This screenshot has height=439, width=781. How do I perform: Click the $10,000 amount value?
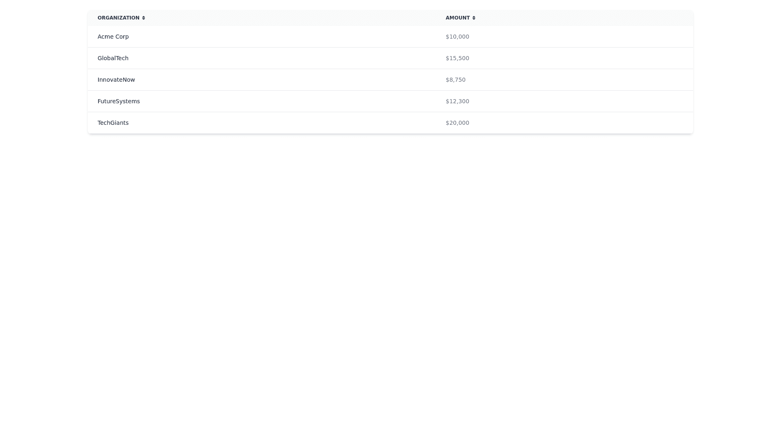tap(457, 37)
